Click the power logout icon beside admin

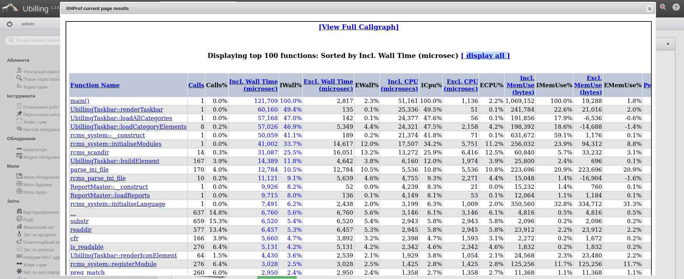(10, 24)
